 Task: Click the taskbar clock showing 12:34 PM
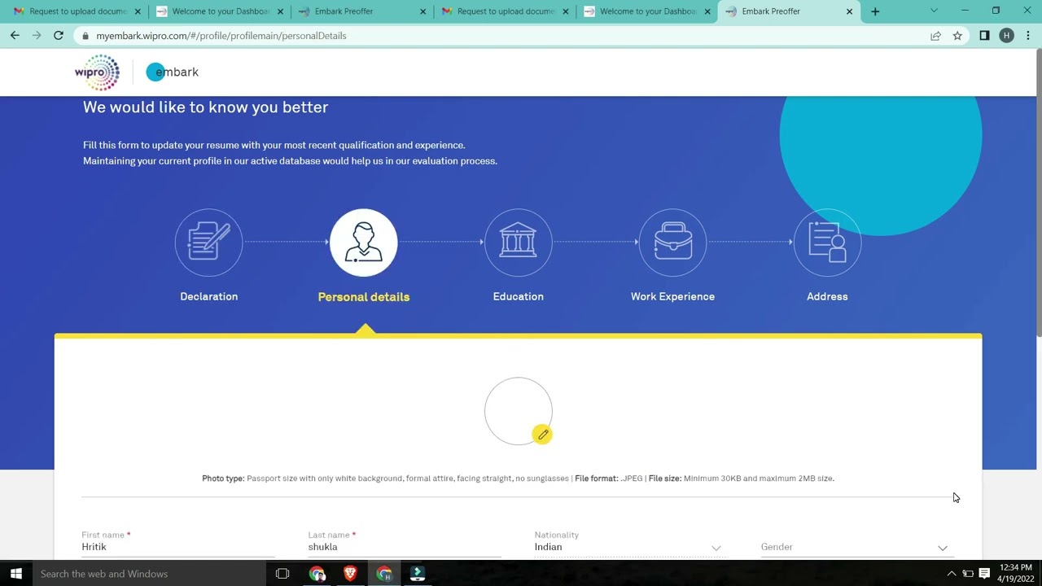coord(1014,573)
